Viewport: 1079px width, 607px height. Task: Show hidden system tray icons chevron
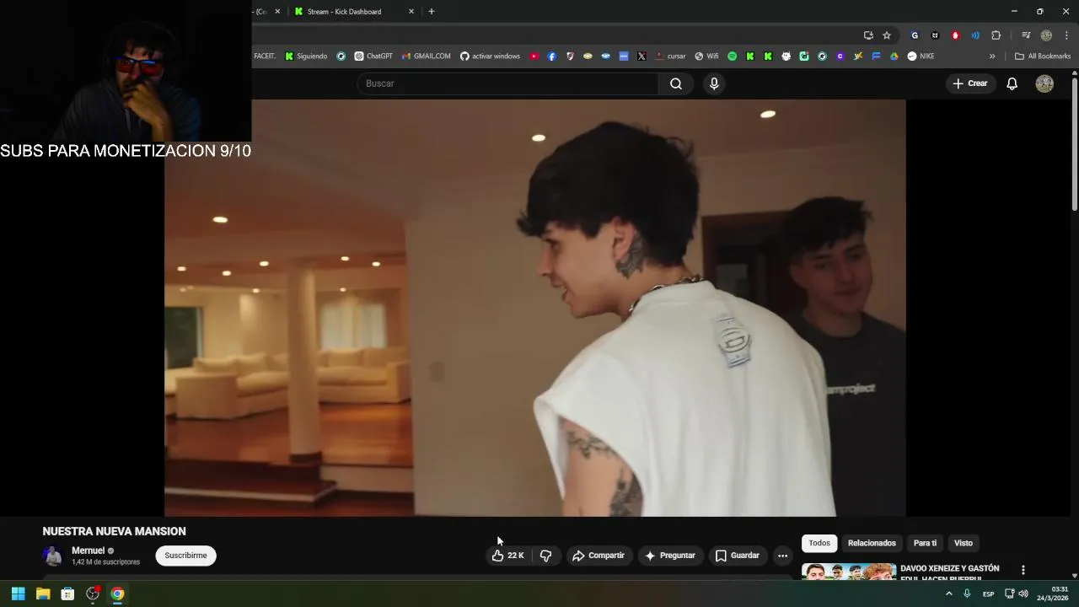pyautogui.click(x=948, y=594)
